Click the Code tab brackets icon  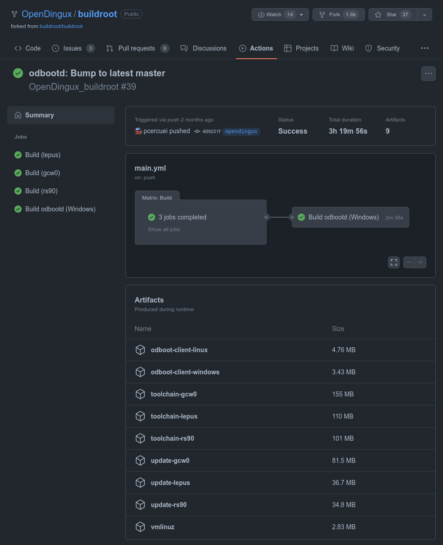pyautogui.click(x=18, y=48)
